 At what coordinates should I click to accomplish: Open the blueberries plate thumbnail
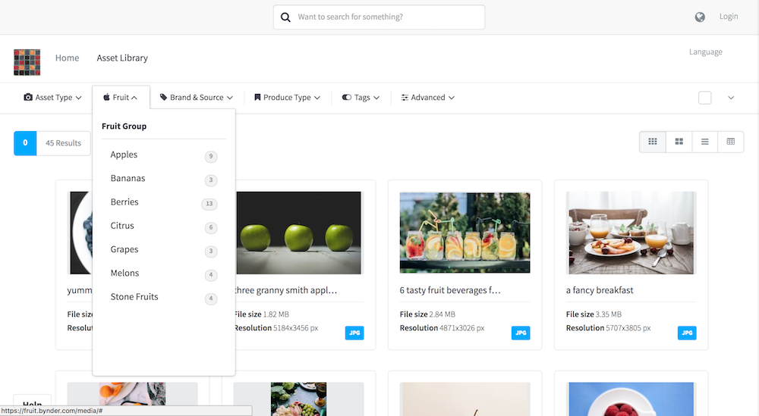click(80, 233)
